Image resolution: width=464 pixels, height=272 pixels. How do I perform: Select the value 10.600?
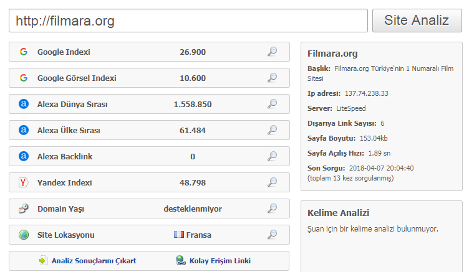pyautogui.click(x=193, y=78)
